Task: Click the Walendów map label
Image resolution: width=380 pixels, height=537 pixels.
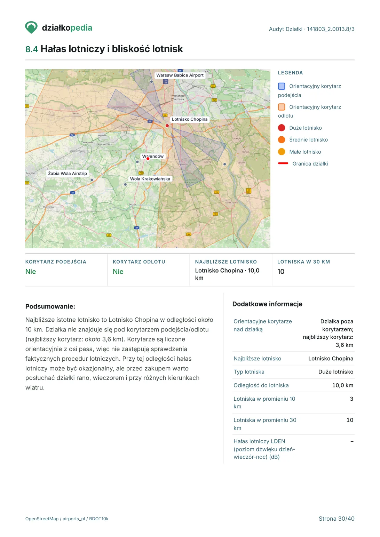Action: [x=153, y=156]
